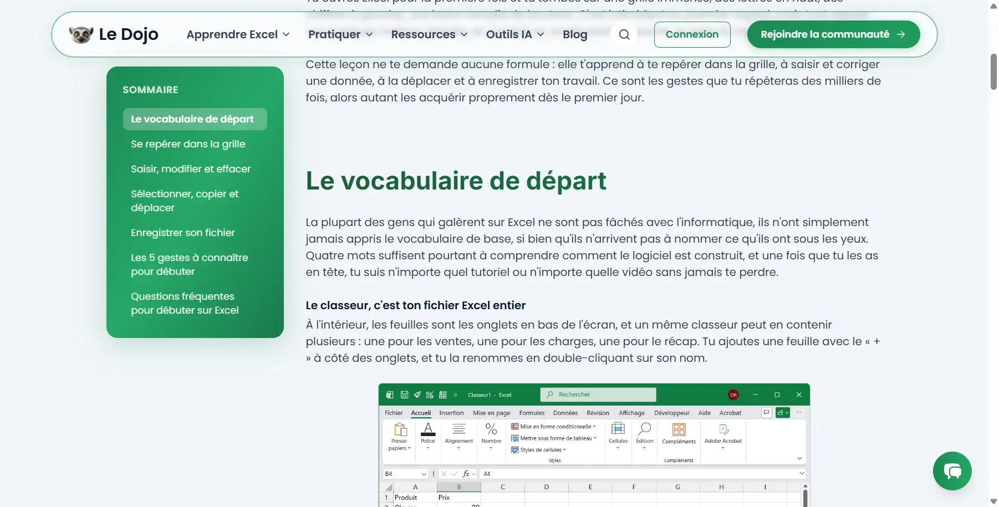This screenshot has height=507, width=999.
Task: Click Mise en forme conditionnelle in Excel
Action: tap(553, 427)
